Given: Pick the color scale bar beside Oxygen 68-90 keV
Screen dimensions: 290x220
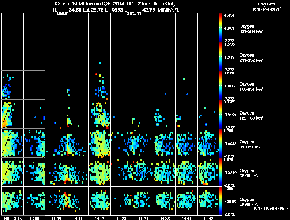Looking at the screenshot, I should pyautogui.click(x=220, y=172).
